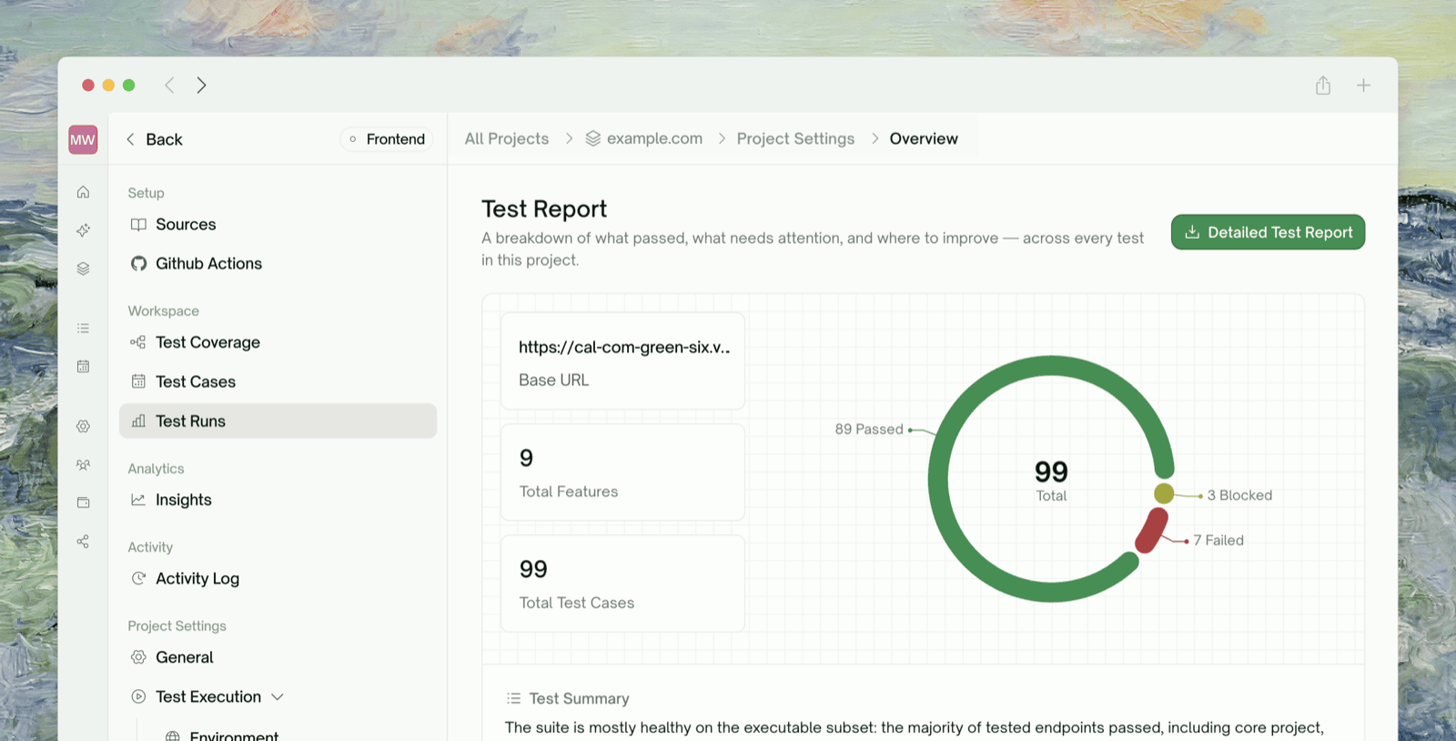Go back with the left arrow in the title bar

tap(169, 86)
